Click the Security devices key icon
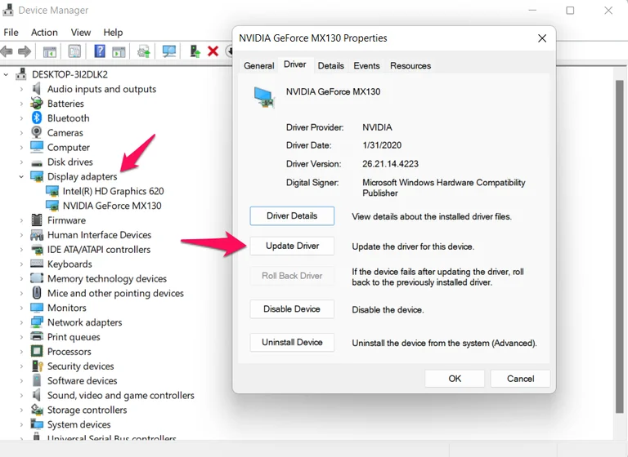The width and height of the screenshot is (628, 457). click(38, 366)
